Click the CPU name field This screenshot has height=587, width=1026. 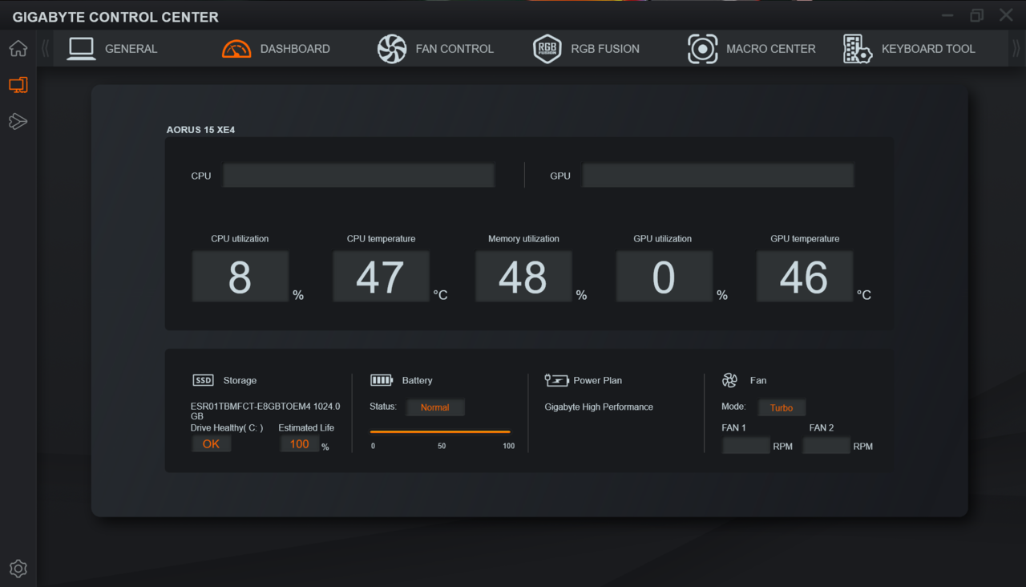coord(358,176)
